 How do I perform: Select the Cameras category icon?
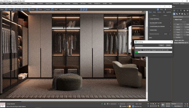(x=182, y=14)
